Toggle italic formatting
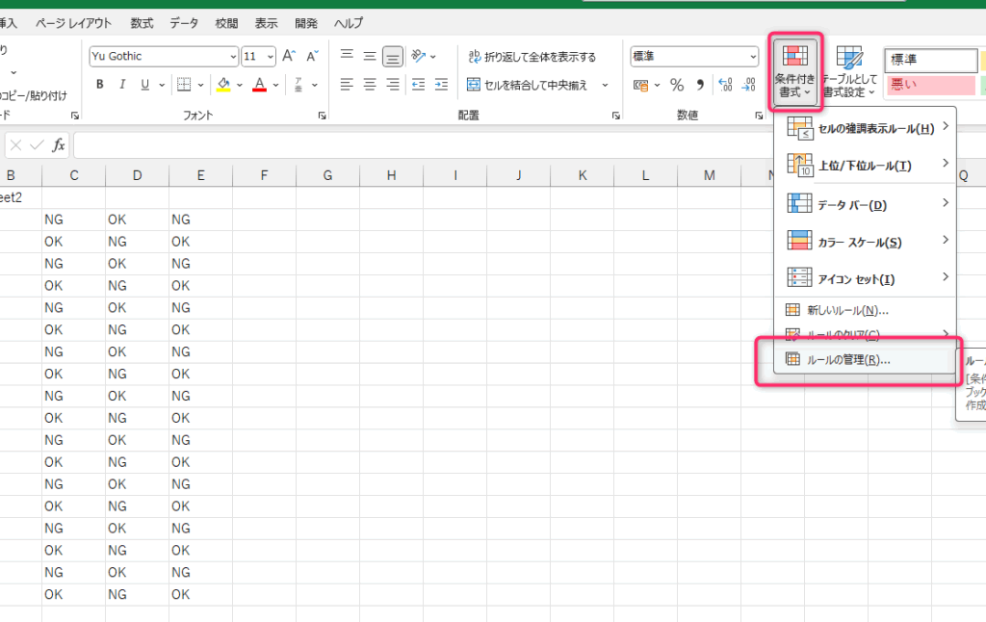Screen dimensions: 986x622 pyautogui.click(x=122, y=85)
